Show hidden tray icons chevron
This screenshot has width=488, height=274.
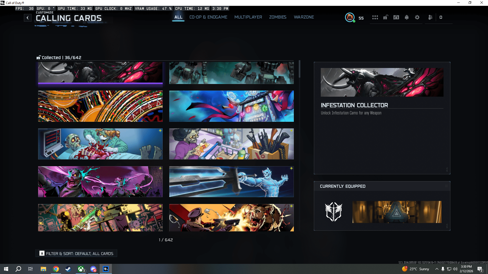(437, 269)
